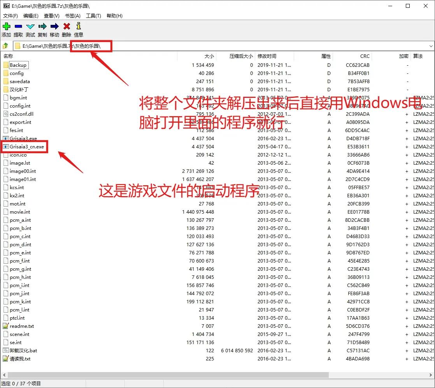Click the Extract (提取) toolbar icon
This screenshot has width=435, height=388.
point(18,27)
